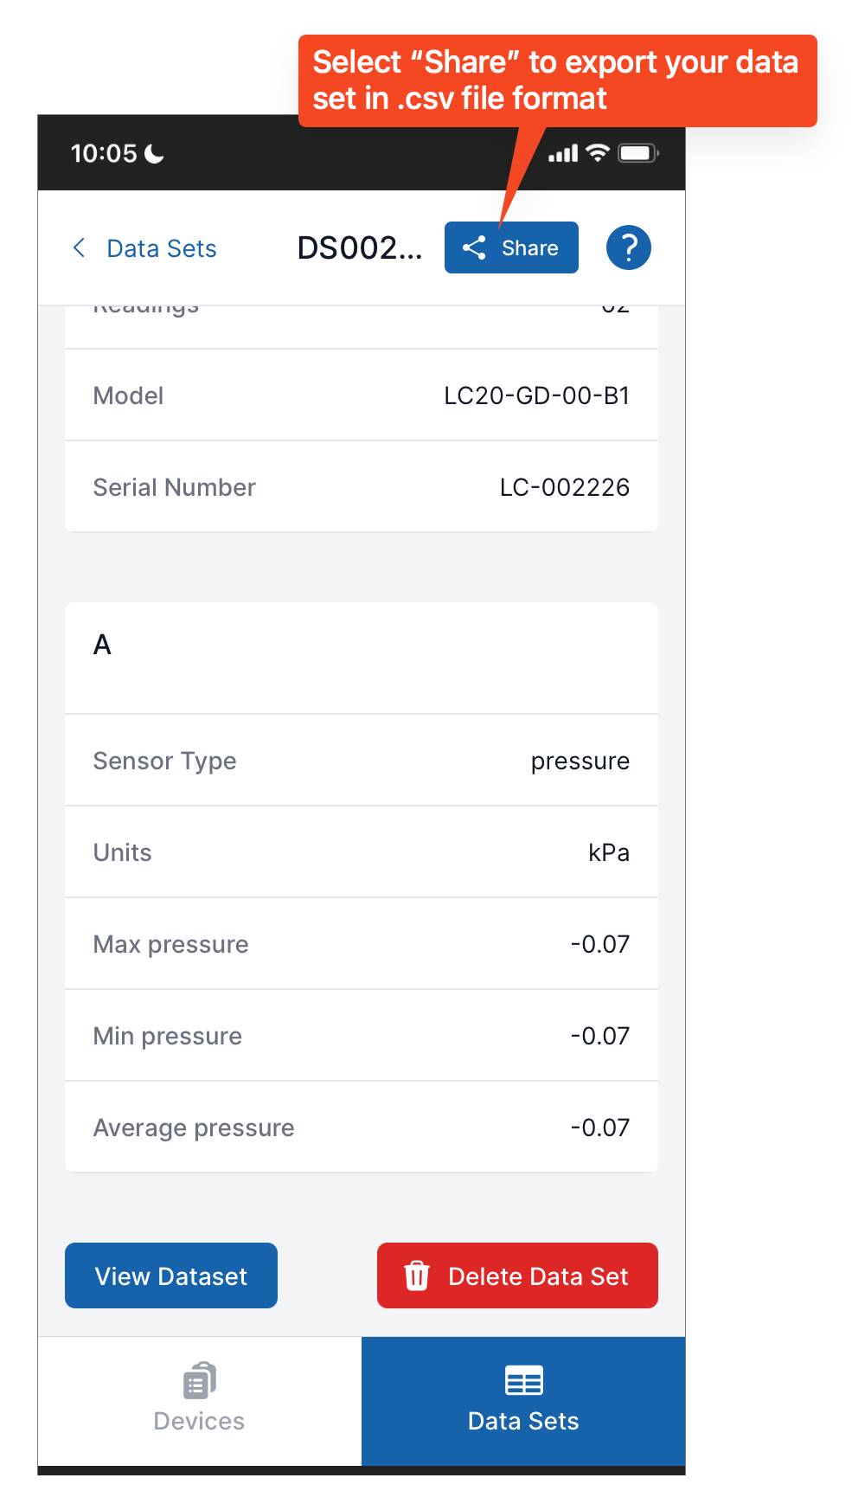Select the Average pressure row

[362, 1128]
